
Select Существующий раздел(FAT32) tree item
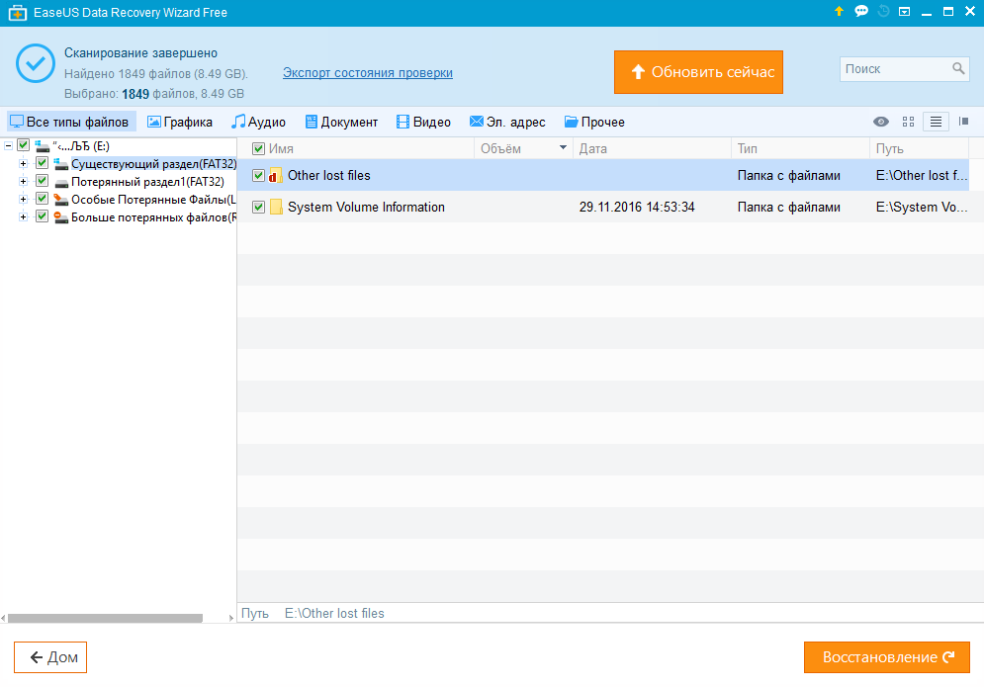point(153,164)
